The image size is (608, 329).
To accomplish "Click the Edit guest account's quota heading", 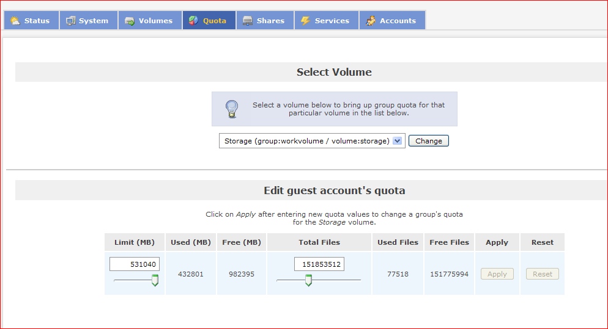I will coord(334,190).
